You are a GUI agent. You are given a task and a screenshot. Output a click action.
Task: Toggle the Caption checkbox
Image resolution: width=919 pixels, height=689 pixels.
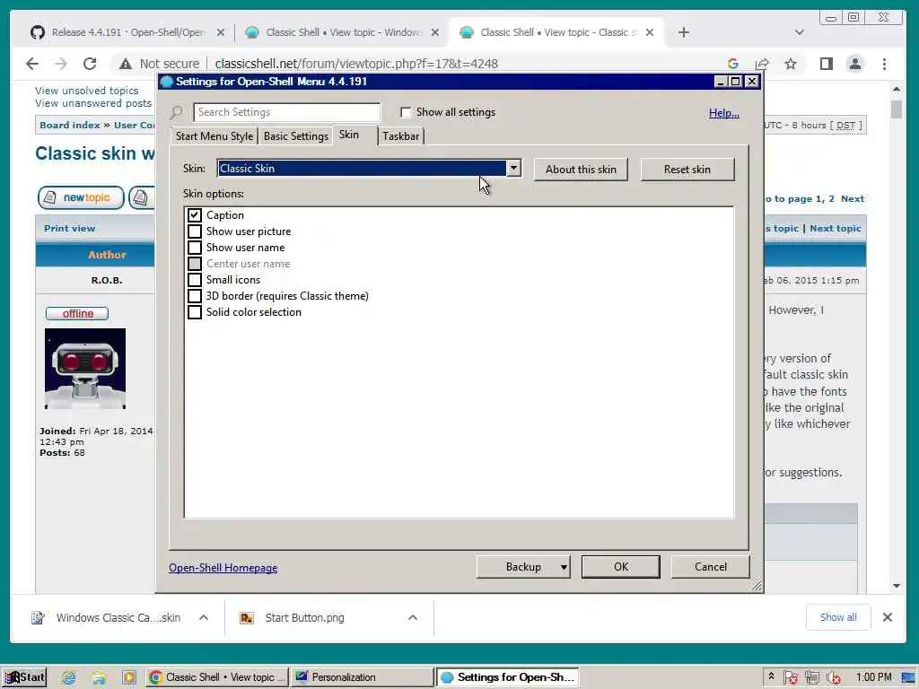click(x=195, y=215)
